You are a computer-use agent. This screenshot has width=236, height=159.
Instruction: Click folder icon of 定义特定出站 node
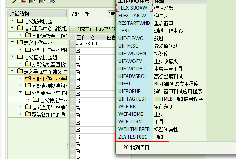pos(35,100)
